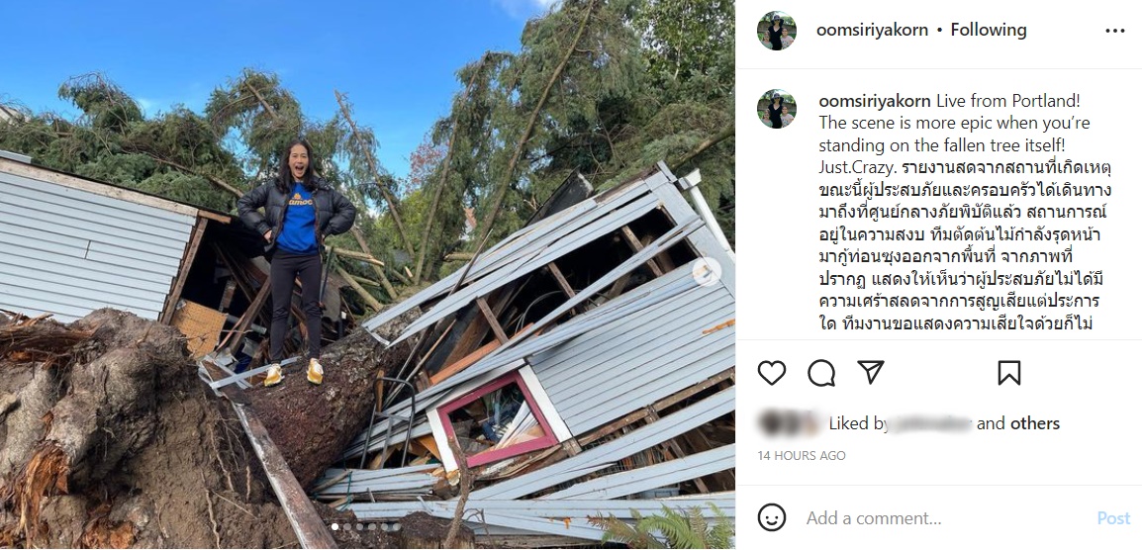The height and width of the screenshot is (550, 1142).
Task: Click the header profile avatar
Action: tap(777, 31)
